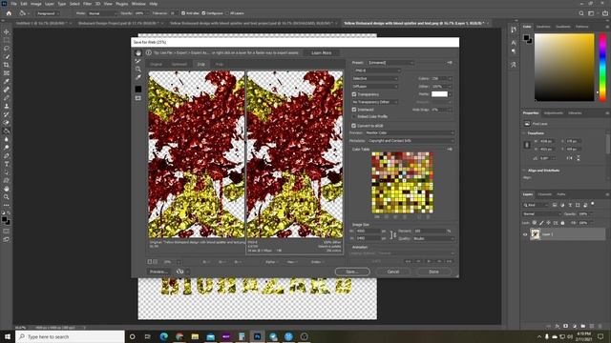The width and height of the screenshot is (611, 343).
Task: Open the Preset dropdown in Save for Web
Action: tap(390, 63)
